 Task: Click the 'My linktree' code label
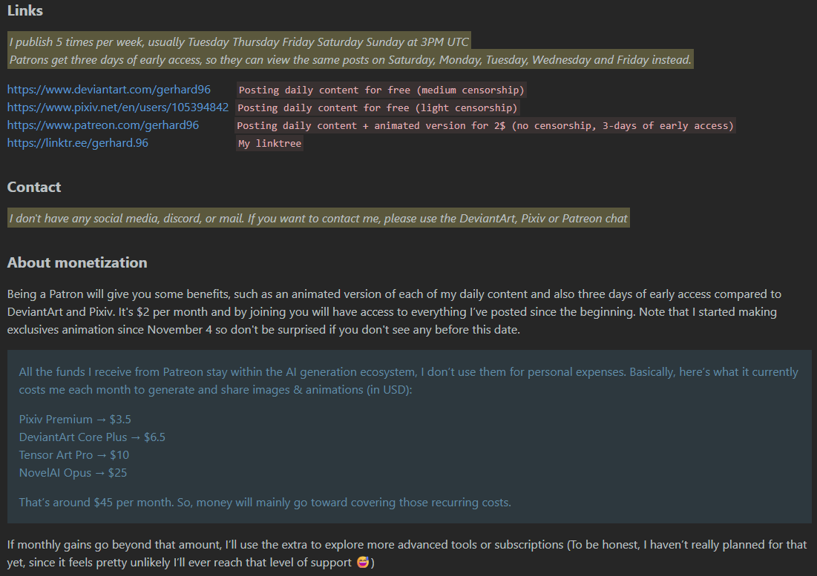[270, 143]
